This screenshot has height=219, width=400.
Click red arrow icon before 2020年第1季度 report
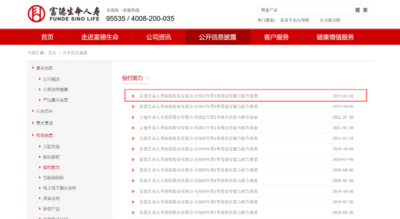pyautogui.click(x=133, y=170)
